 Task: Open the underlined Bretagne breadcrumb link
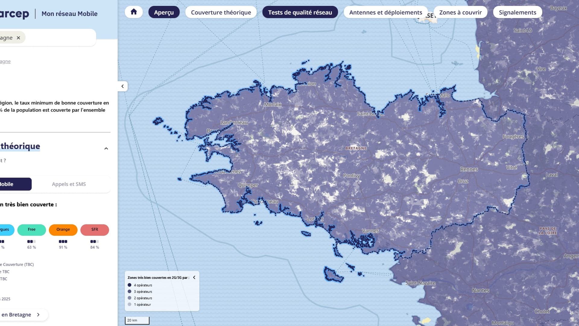[x=5, y=61]
